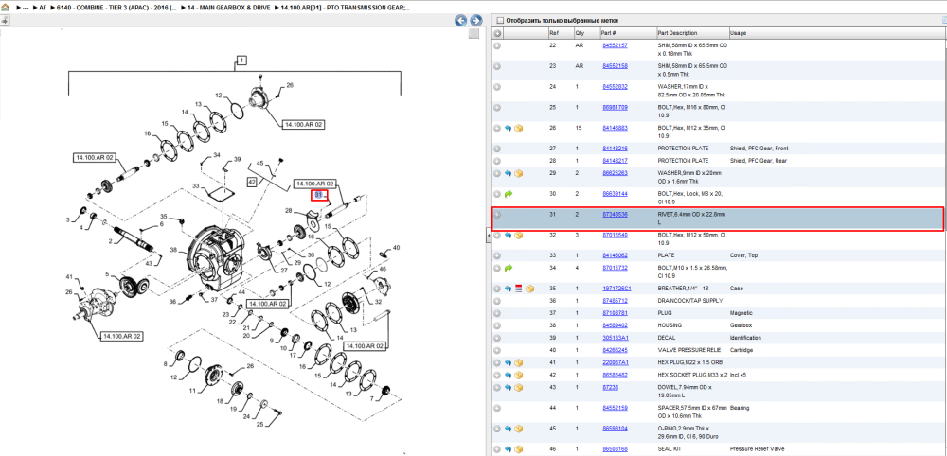This screenshot has width=947, height=456.
Task: Open '14.100.AR[01] - PTO TRANSMISSION GEAR' breadcrumb
Action: point(345,9)
